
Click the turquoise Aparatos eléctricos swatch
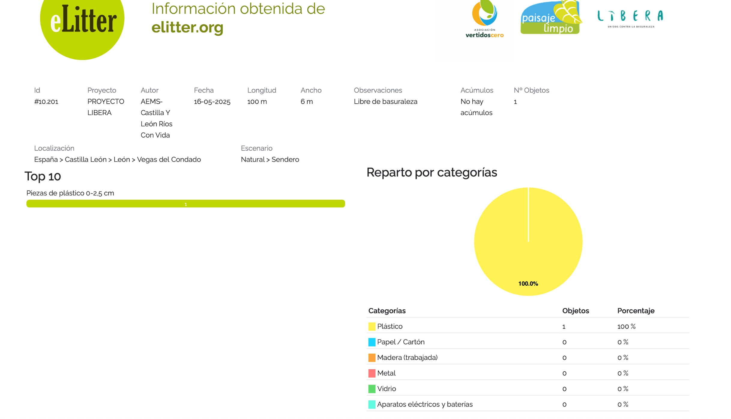[372, 404]
